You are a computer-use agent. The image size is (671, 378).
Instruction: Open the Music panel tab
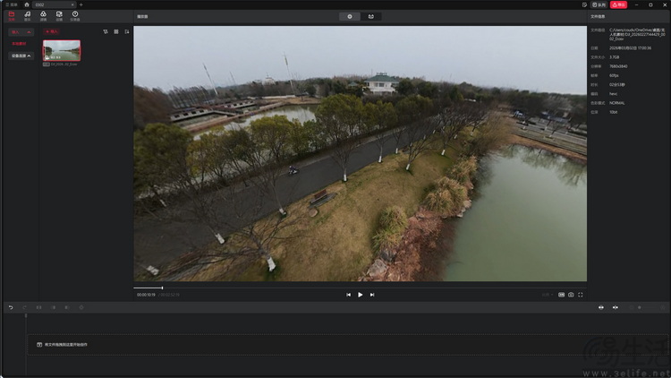click(x=28, y=16)
